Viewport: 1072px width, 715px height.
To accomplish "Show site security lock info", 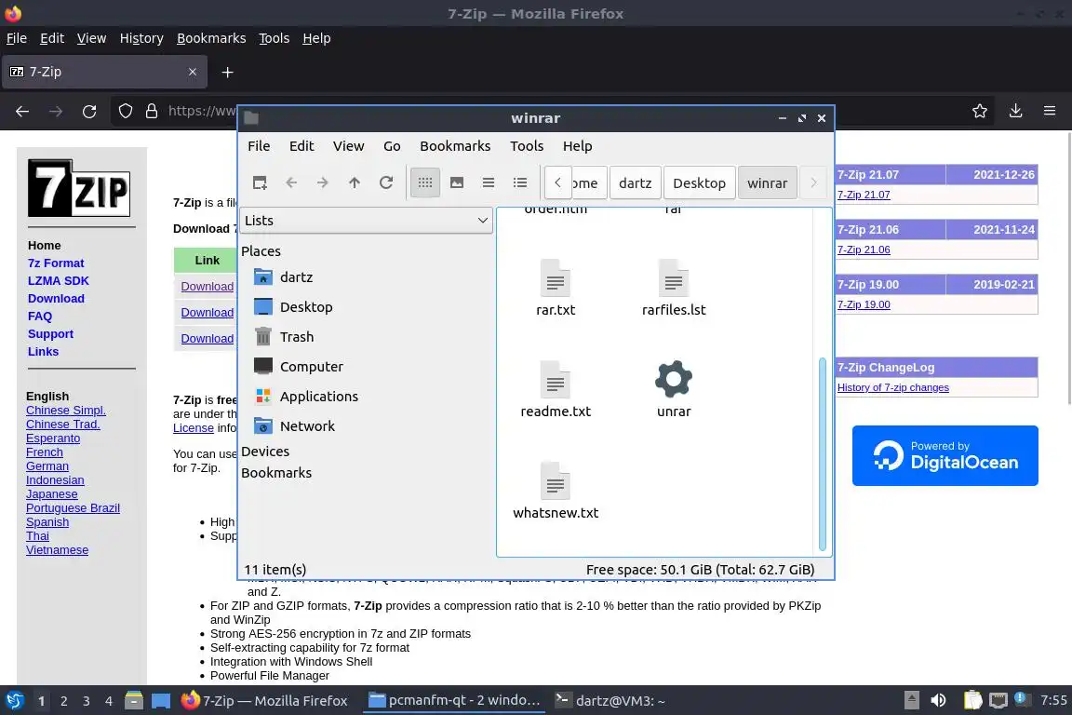I will coord(152,111).
